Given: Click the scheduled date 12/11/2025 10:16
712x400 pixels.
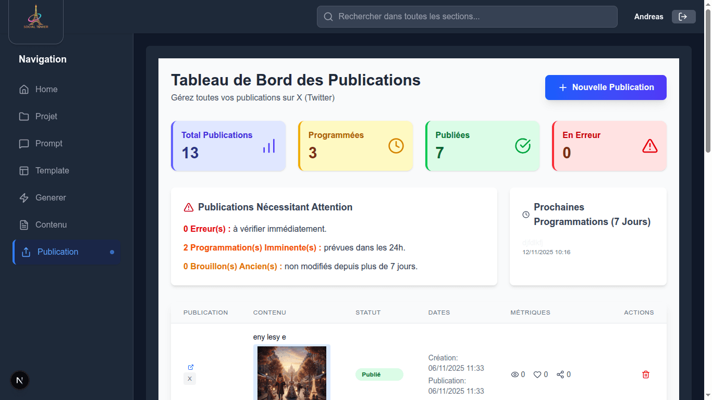Looking at the screenshot, I should point(546,252).
